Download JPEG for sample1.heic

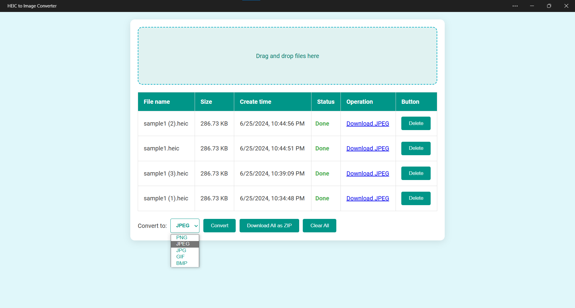coord(368,148)
